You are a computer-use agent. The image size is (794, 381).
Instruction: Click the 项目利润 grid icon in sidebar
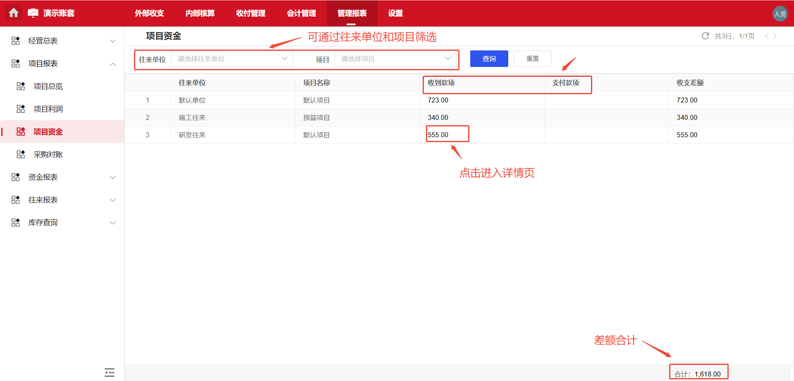tap(21, 109)
